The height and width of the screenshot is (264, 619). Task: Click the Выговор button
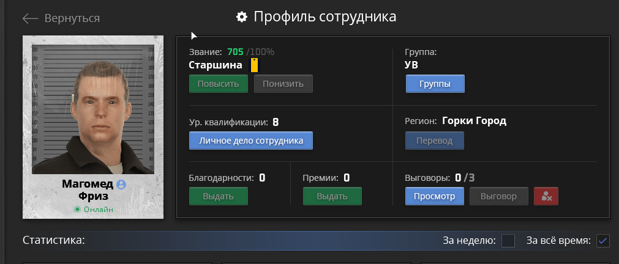(x=499, y=196)
